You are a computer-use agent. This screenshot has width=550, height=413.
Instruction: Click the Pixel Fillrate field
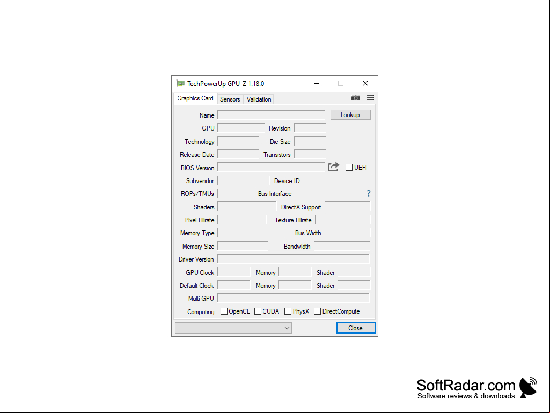pos(242,220)
